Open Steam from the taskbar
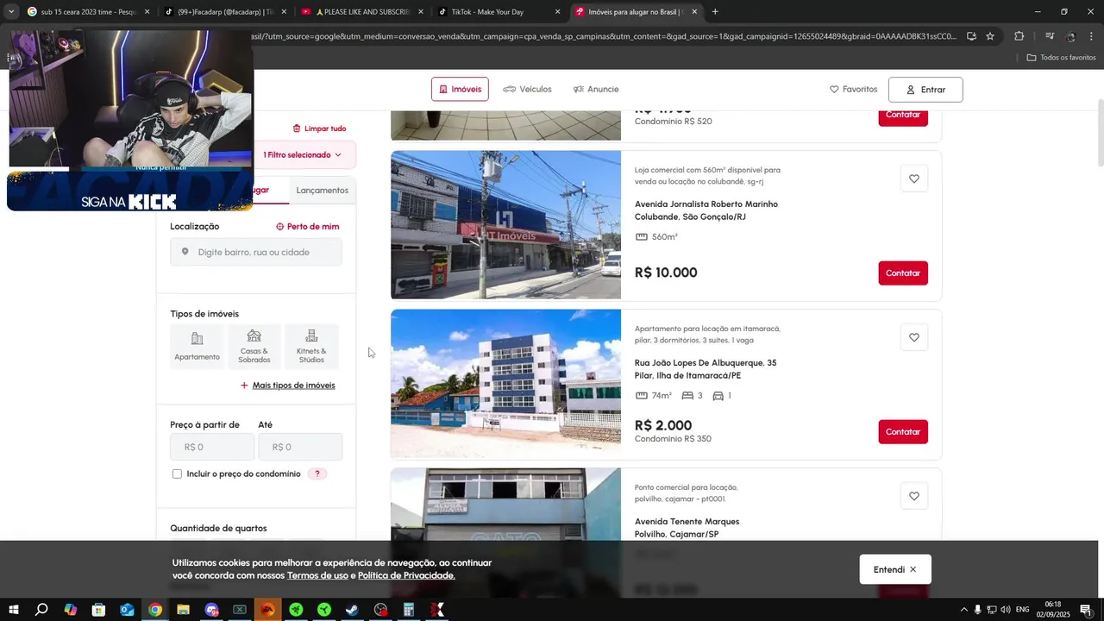1104x621 pixels. pyautogui.click(x=353, y=610)
